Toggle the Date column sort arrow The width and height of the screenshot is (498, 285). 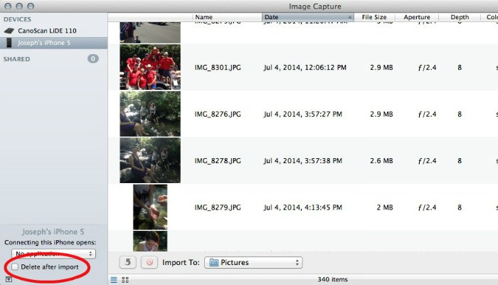coord(350,17)
